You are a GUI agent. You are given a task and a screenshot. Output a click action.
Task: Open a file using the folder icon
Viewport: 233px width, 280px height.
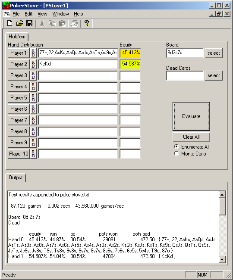click(20, 23)
